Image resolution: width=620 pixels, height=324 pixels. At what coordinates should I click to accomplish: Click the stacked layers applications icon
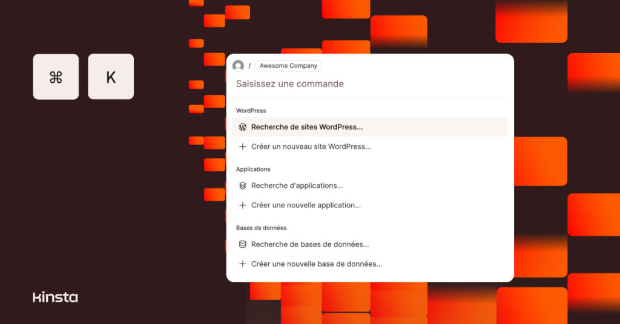pos(242,186)
